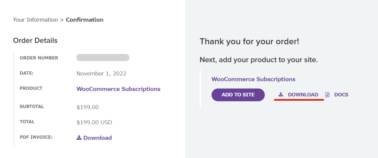Image resolution: width=378 pixels, height=158 pixels.
Task: Open WooCommerce Subscriptions link in Order Details
Action: (118, 89)
